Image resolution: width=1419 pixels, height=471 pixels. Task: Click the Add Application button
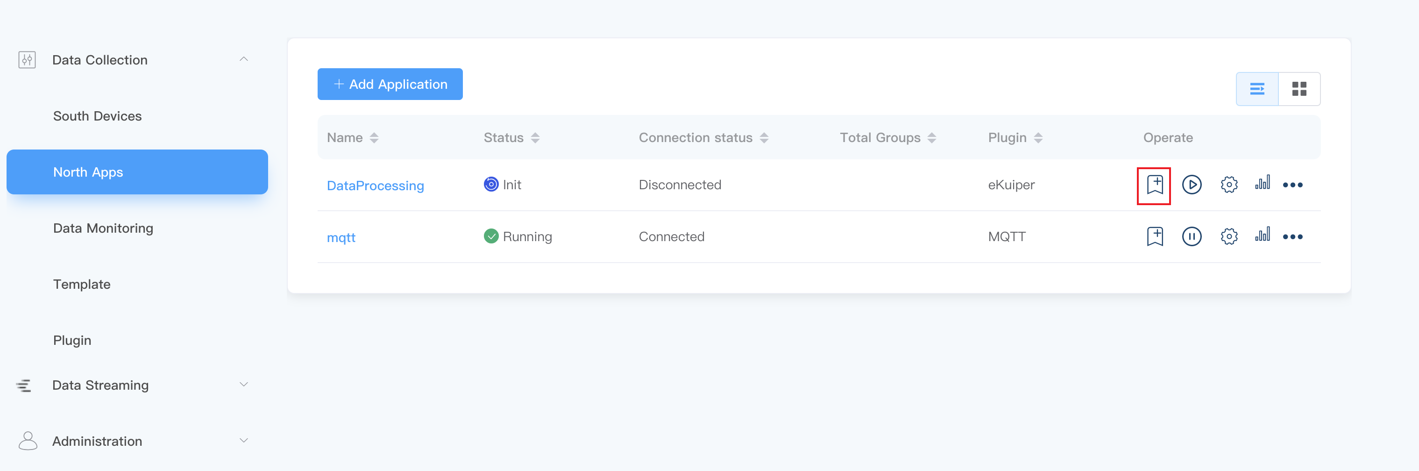pyautogui.click(x=390, y=84)
